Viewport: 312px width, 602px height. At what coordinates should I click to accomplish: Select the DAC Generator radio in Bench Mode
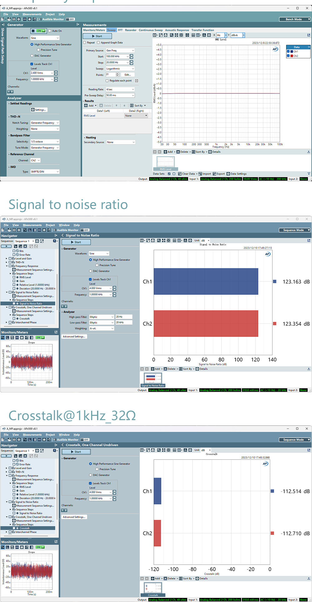[x=32, y=56]
